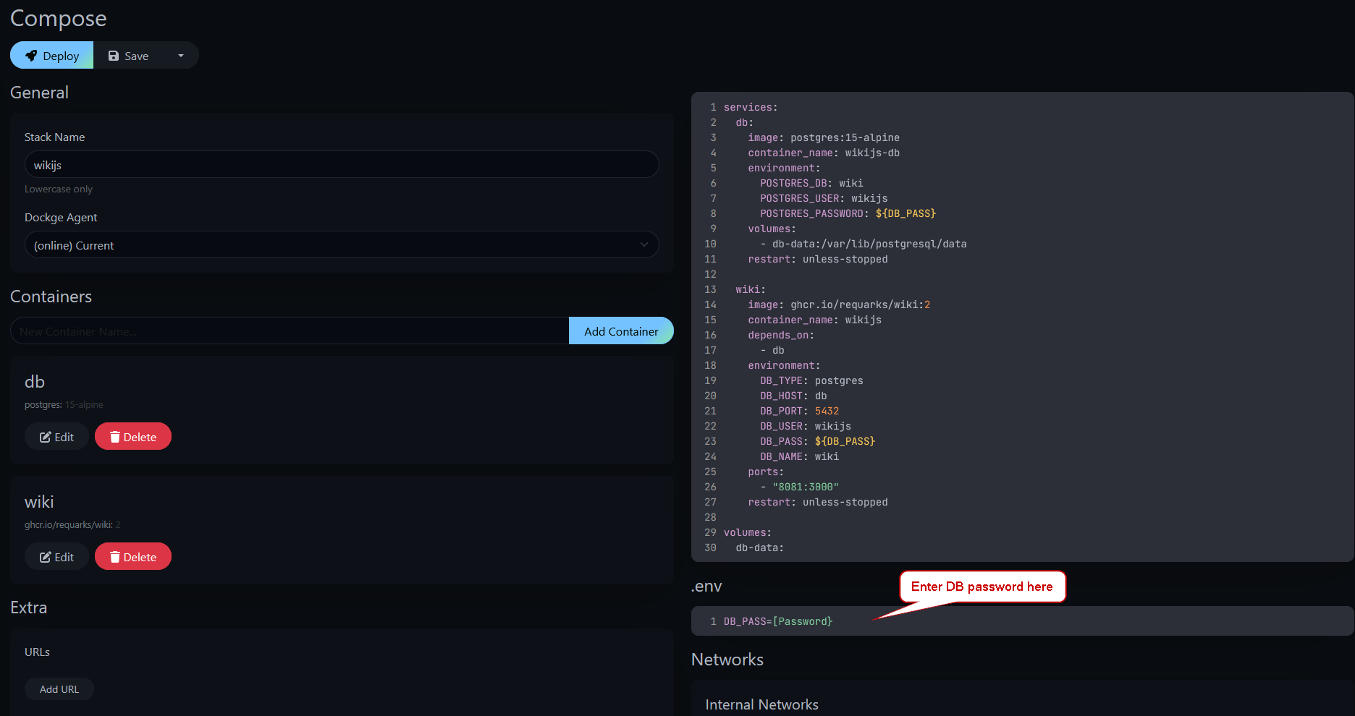
Task: Click 'DB_PASS: ${DB_PASS}' line in compose
Action: [x=817, y=441]
